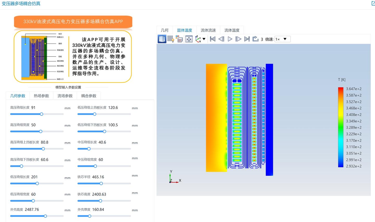The image size is (375, 222).
Task: Click the 外壳高度 slider handle
Action: [x=45, y=216]
